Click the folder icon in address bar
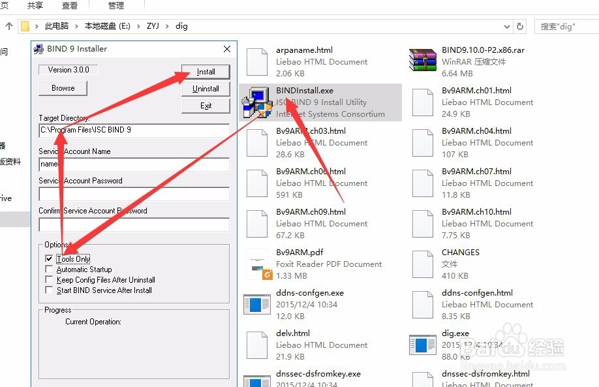The width and height of the screenshot is (599, 387). pos(25,26)
